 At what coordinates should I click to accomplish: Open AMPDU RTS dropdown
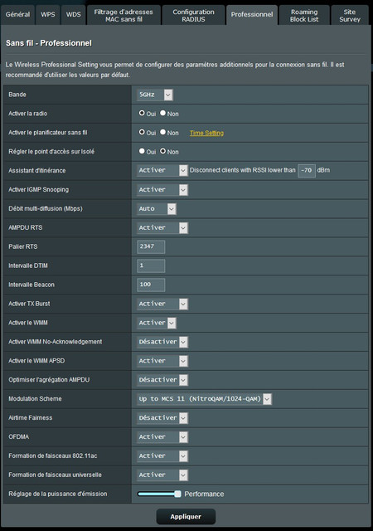pos(162,227)
